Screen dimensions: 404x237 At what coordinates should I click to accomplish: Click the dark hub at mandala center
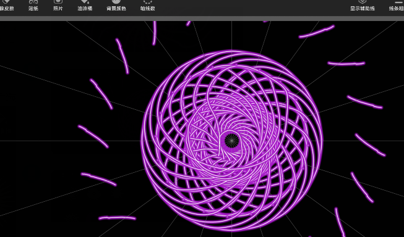231,141
